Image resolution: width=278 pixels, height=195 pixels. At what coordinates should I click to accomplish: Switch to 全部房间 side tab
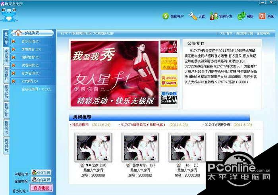[6, 56]
